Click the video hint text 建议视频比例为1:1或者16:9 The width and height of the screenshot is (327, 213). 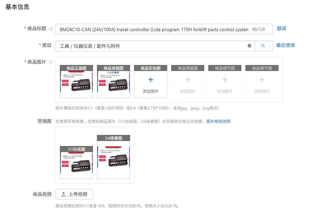(117, 206)
